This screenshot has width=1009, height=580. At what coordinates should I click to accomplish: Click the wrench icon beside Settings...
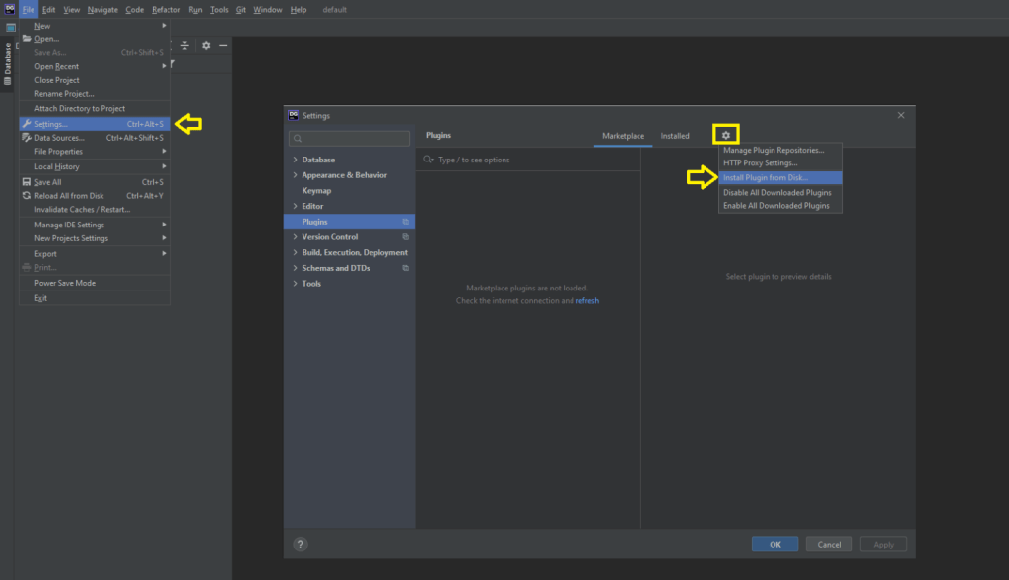coord(27,123)
